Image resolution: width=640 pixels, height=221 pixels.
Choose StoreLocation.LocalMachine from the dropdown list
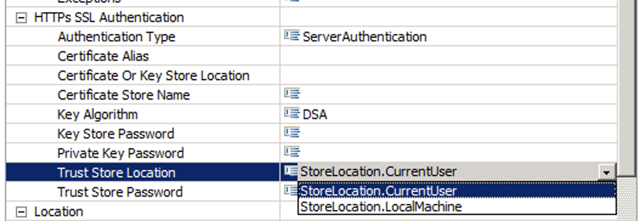pyautogui.click(x=457, y=206)
